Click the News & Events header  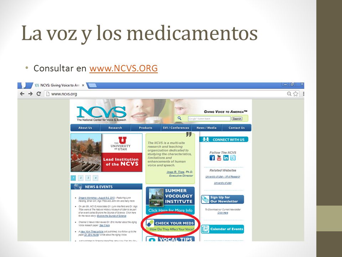click(107, 187)
